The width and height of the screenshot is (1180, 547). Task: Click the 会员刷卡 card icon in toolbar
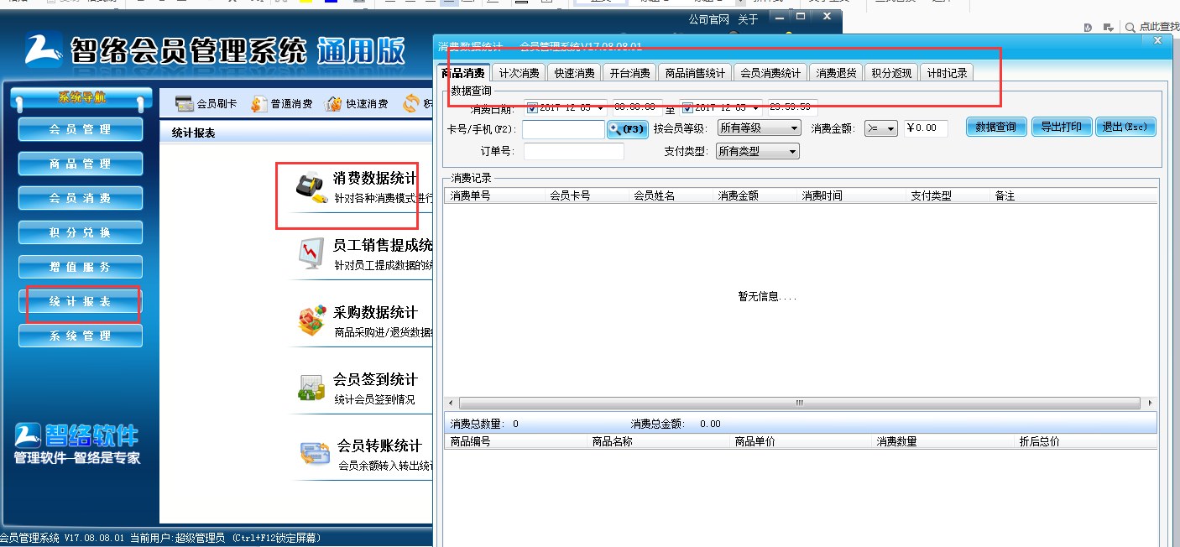184,104
